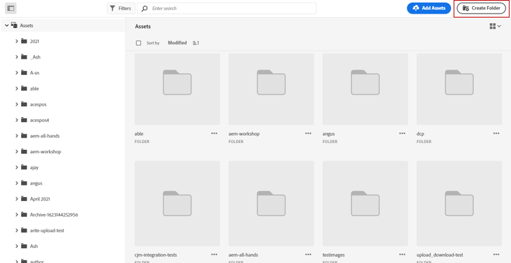Click the magnifier search icon
This screenshot has height=263, width=511.
(x=144, y=8)
